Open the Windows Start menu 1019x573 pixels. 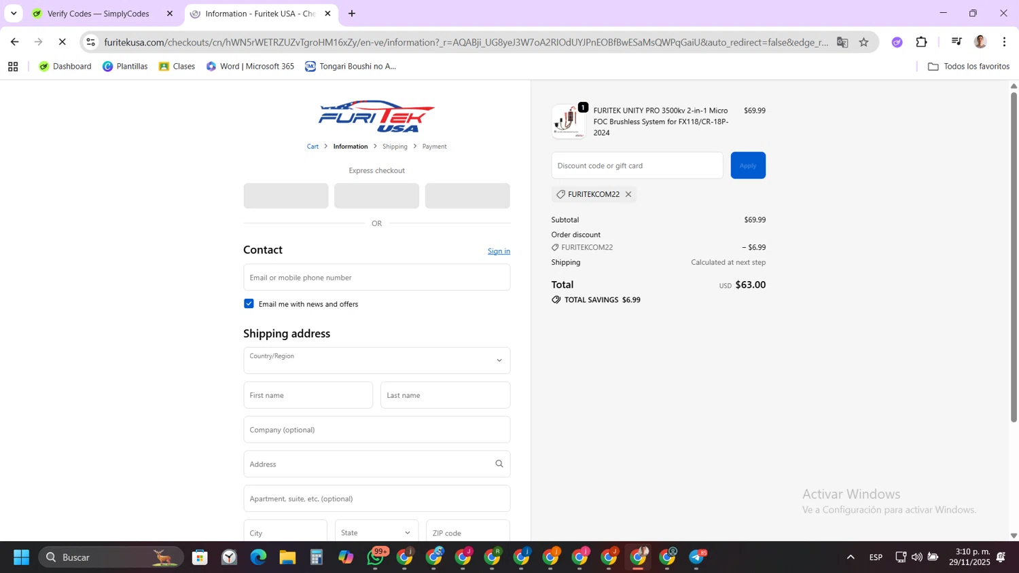point(21,557)
